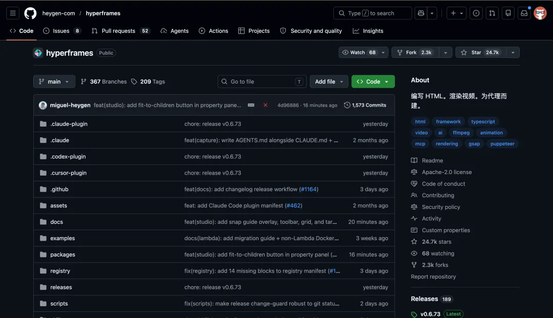Viewport: 553px width, 318px height.
Task: Open the notifications inbox icon
Action: click(524, 13)
